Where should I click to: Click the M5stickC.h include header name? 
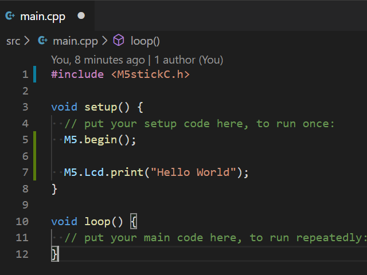(150, 74)
